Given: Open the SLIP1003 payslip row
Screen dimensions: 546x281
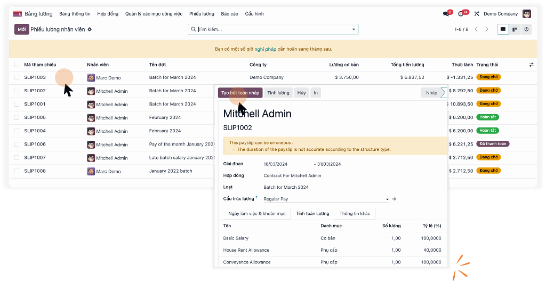Looking at the screenshot, I should tap(273, 78).
